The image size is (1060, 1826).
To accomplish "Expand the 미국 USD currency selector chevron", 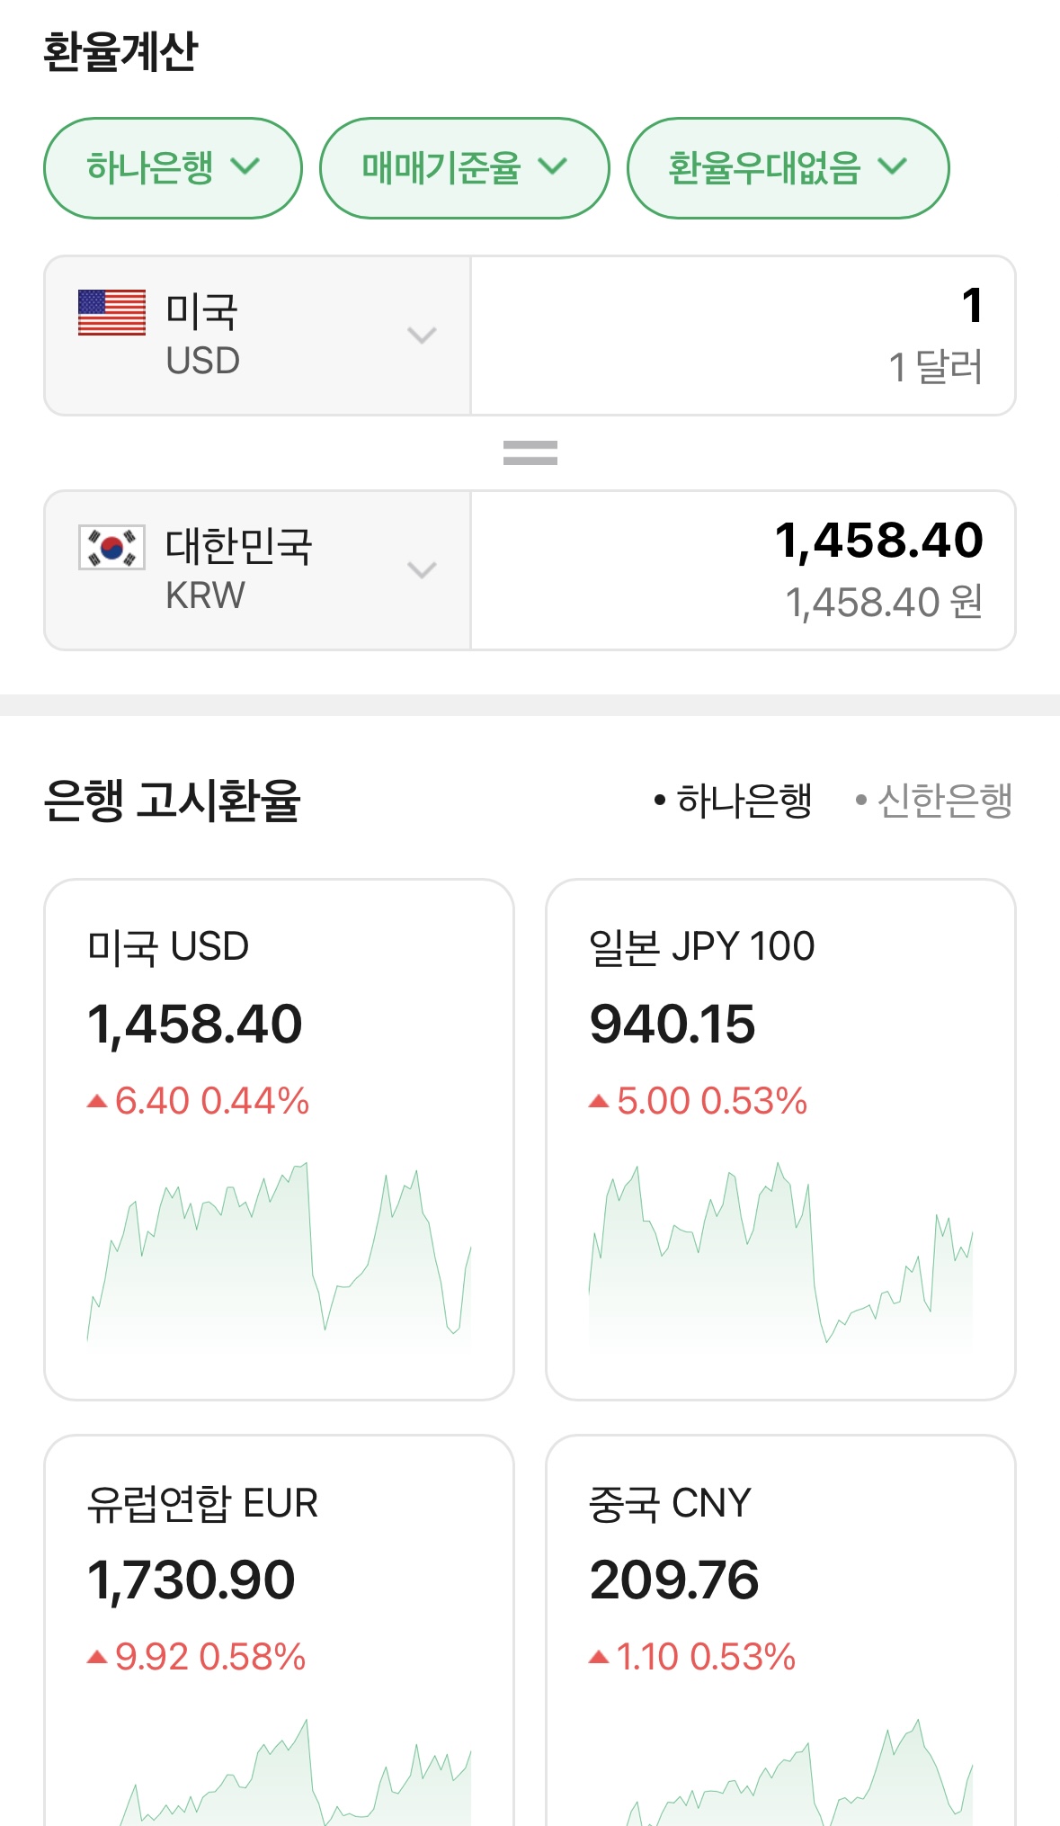I will 422,336.
